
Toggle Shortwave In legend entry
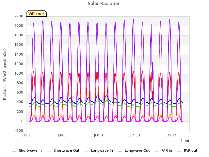(x=27, y=151)
